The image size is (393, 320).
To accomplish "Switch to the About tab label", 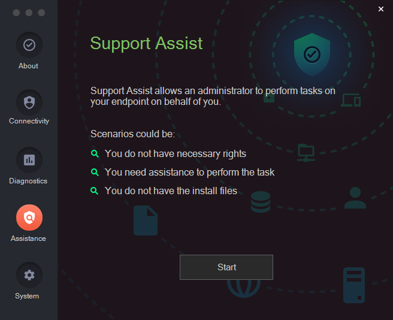I will [x=28, y=66].
